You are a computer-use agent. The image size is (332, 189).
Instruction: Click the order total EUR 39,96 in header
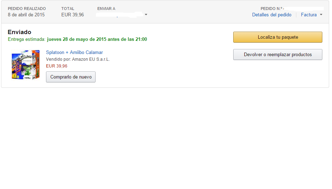pos(72,15)
